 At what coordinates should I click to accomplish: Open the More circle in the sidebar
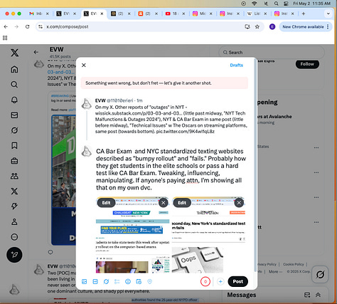pyautogui.click(x=14, y=237)
